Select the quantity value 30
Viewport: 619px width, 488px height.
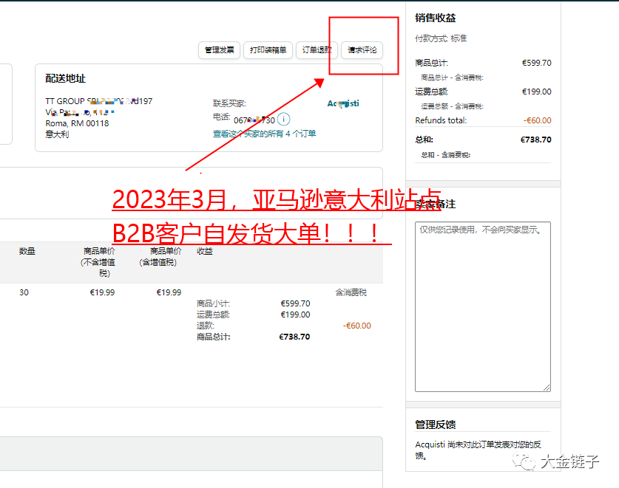click(x=24, y=292)
